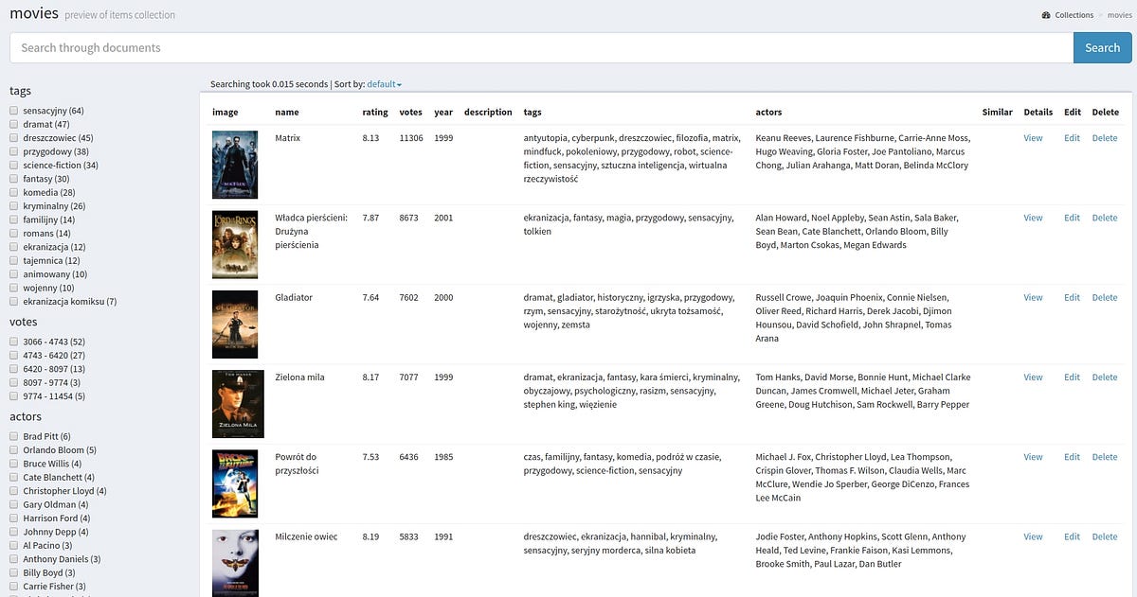This screenshot has width=1137, height=597.
Task: Click the rating column header
Action: click(x=375, y=112)
